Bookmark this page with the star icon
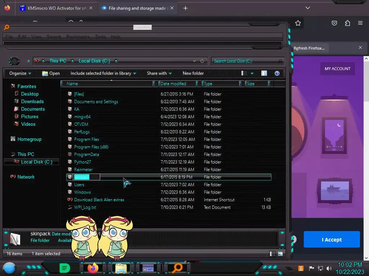The width and height of the screenshot is (369, 276). pos(298,23)
